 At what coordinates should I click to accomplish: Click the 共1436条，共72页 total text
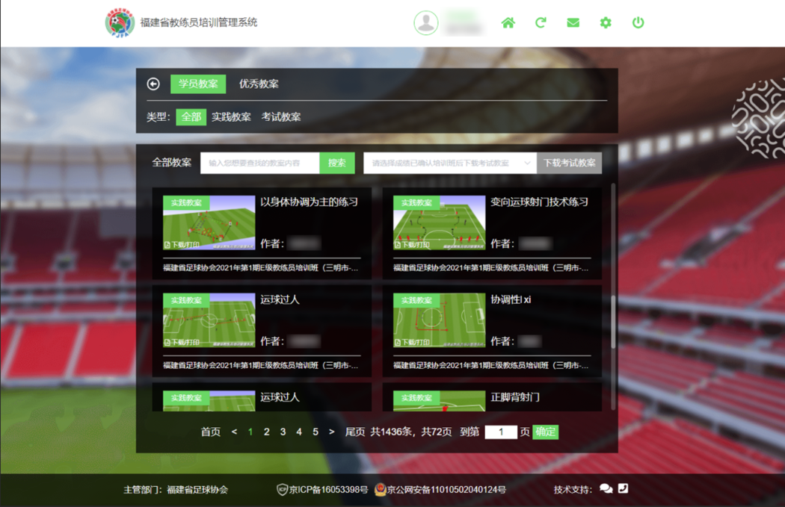[411, 432]
